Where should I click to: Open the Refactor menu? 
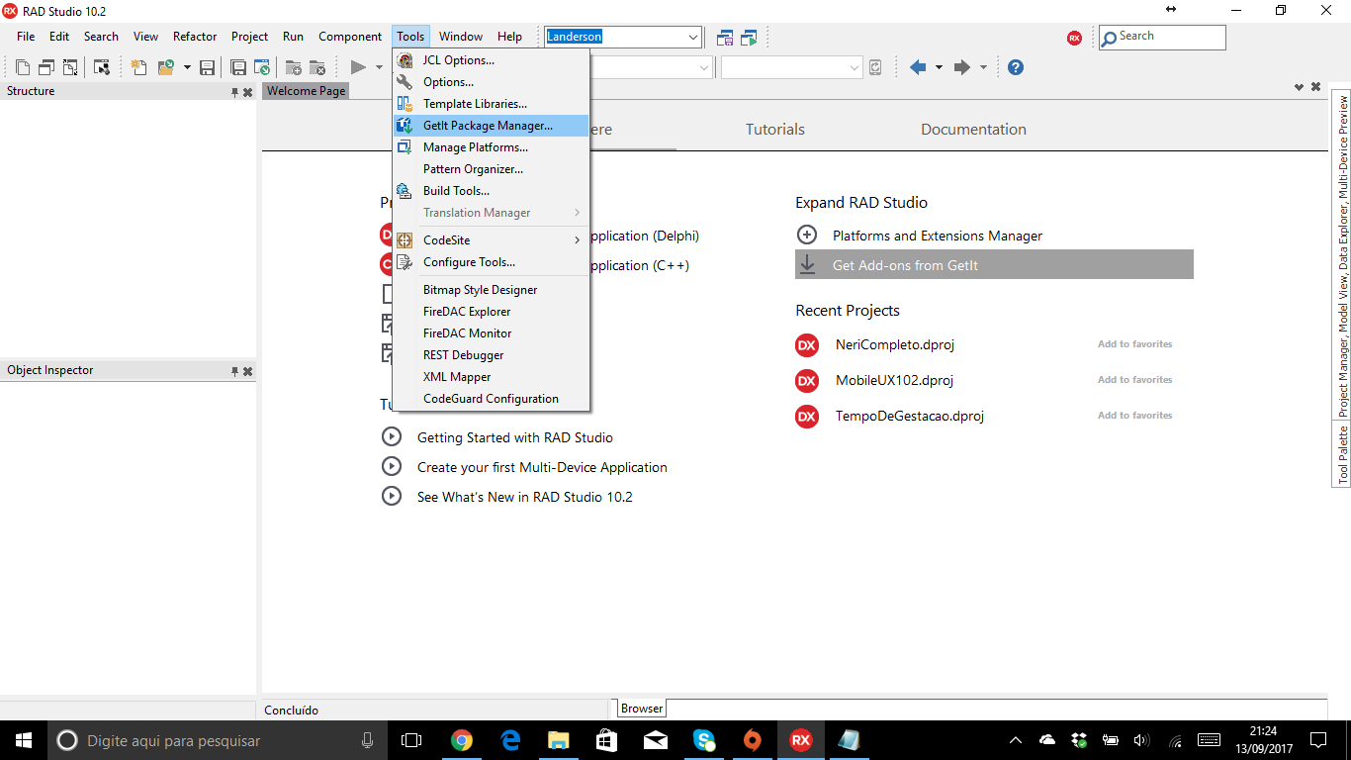(x=195, y=37)
